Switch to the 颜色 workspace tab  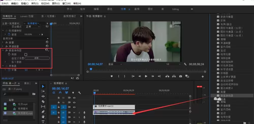tap(110, 9)
